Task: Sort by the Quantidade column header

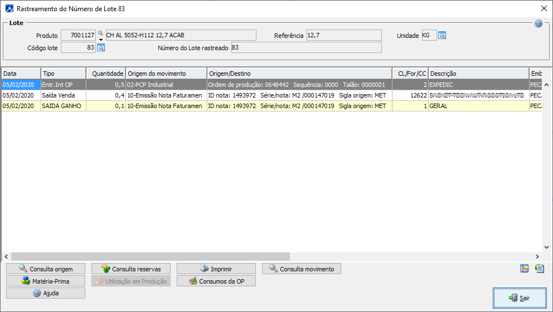Action: click(106, 74)
